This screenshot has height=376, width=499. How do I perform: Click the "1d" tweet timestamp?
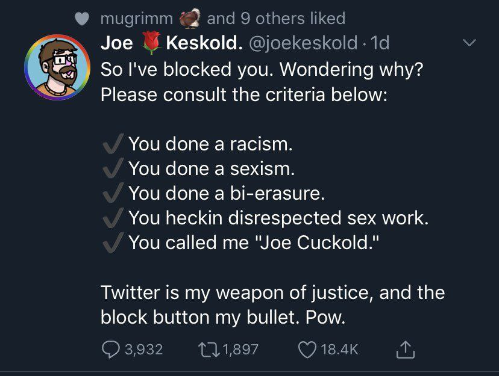[x=381, y=43]
